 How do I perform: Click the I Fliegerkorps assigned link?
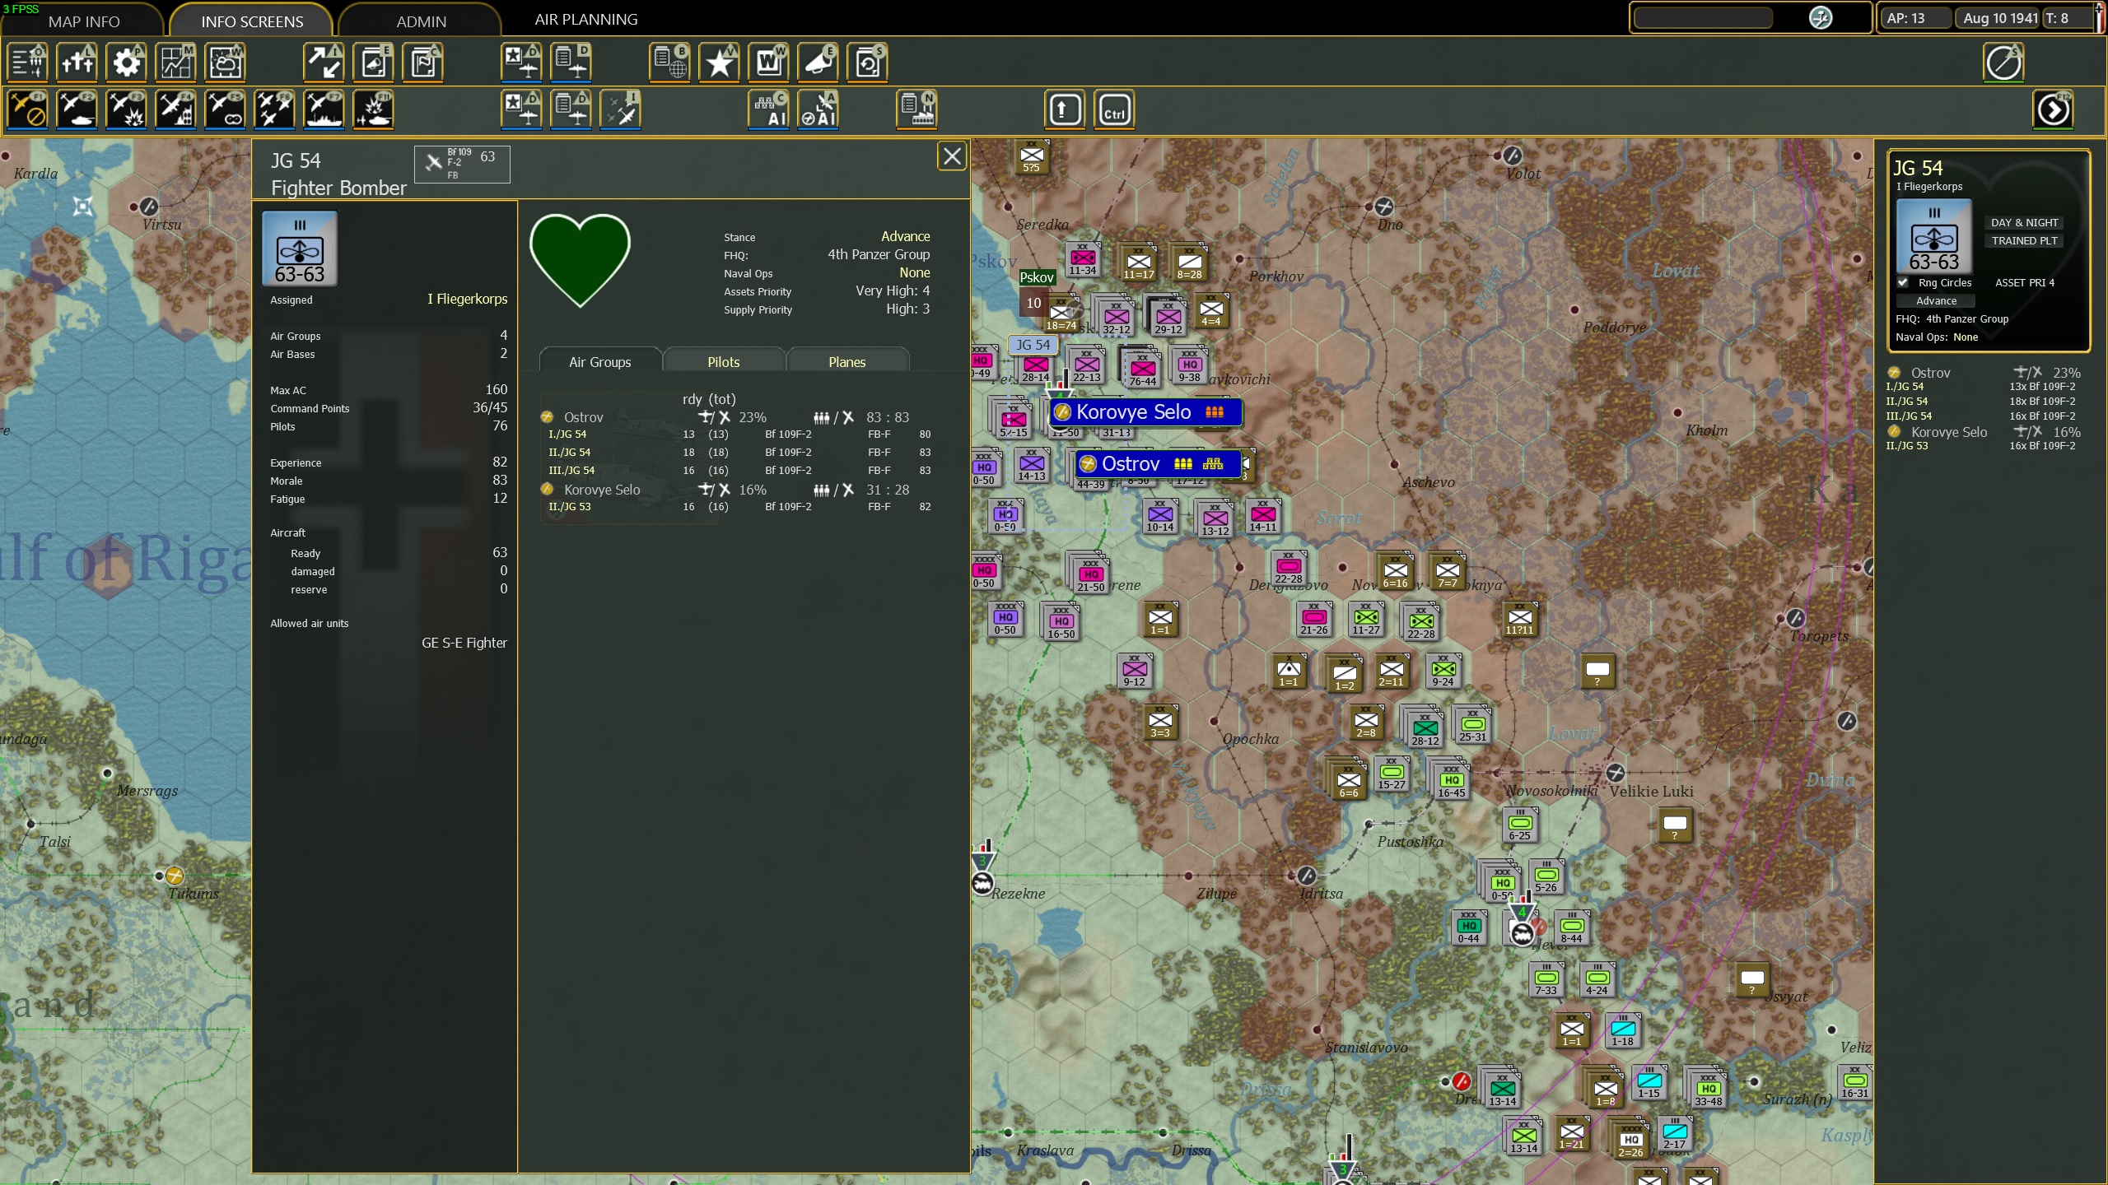click(467, 299)
